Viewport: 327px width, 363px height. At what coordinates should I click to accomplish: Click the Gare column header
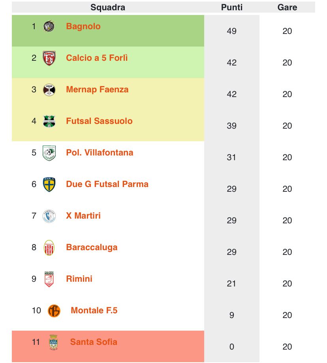click(x=287, y=7)
